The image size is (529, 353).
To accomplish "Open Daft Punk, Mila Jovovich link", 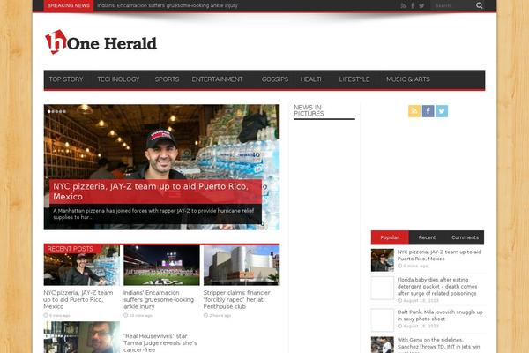I will [x=440, y=316].
